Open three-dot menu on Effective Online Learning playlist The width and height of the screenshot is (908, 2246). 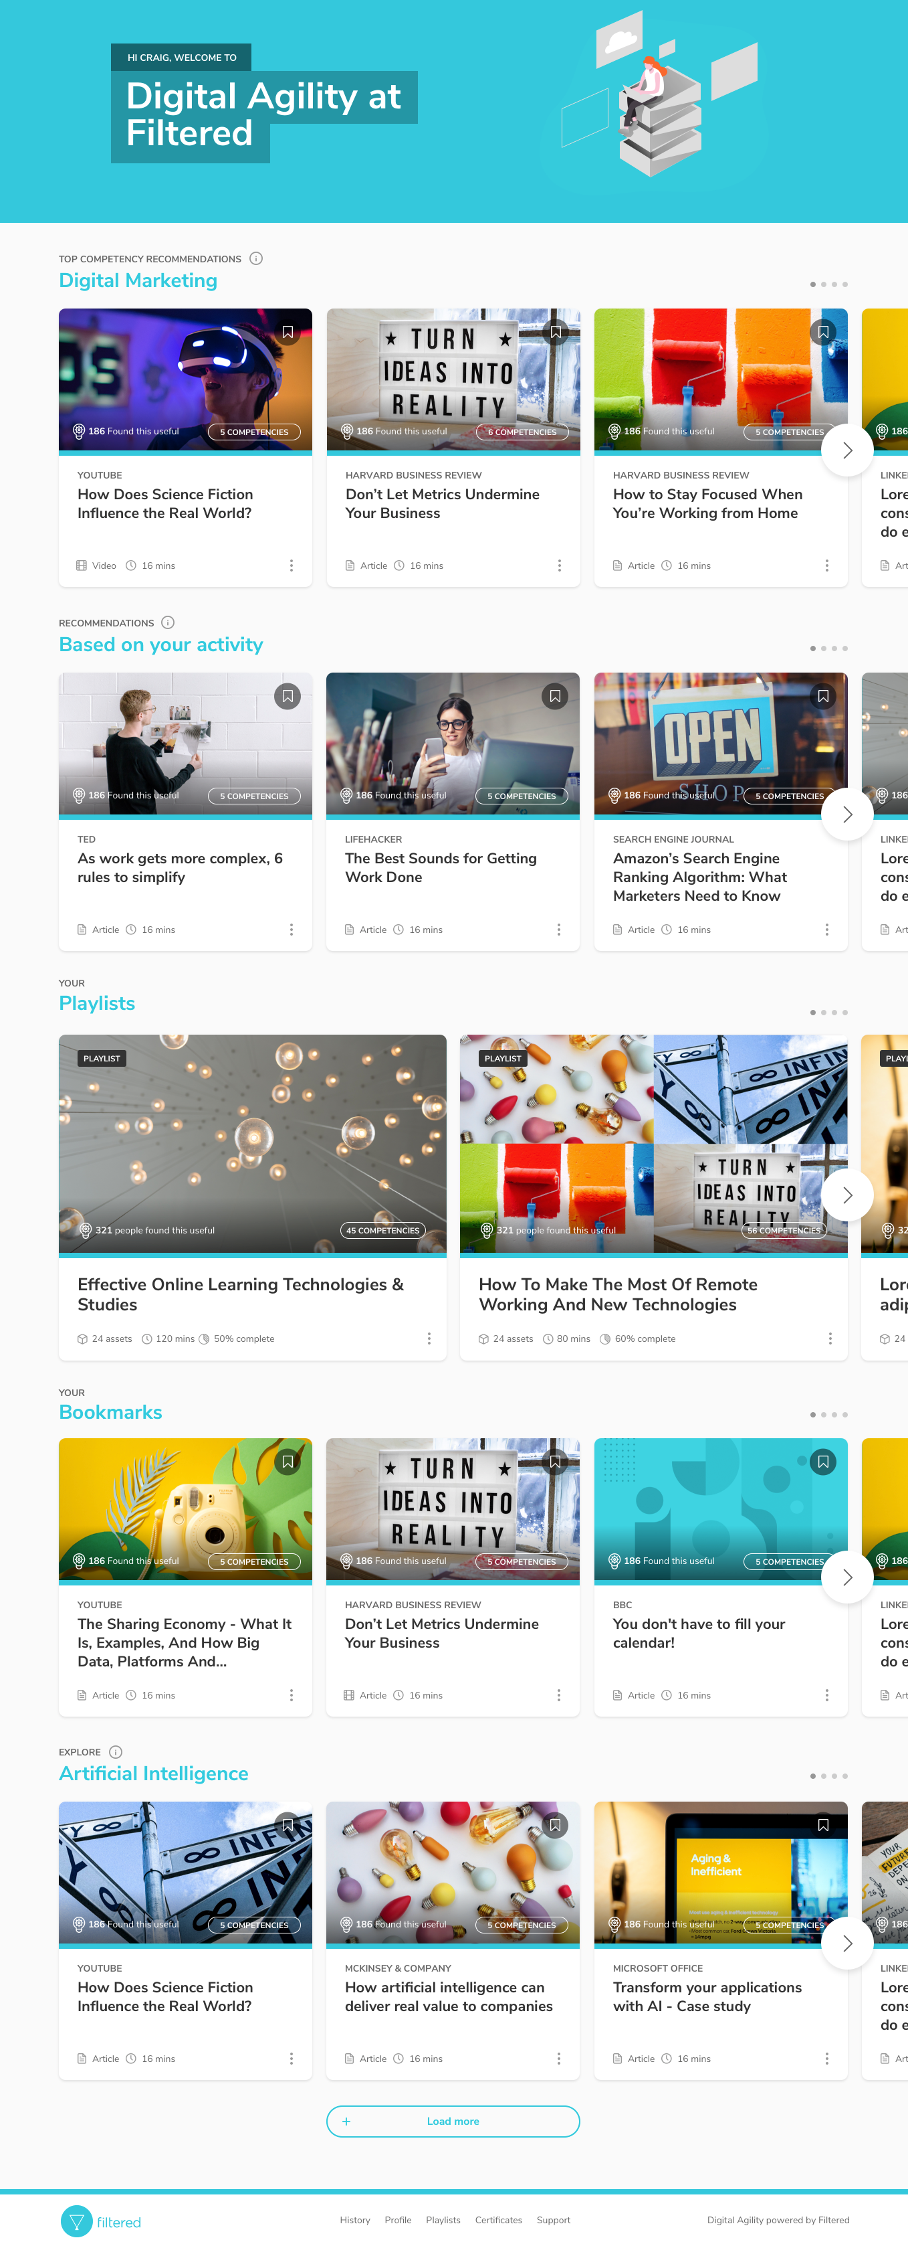point(429,1338)
